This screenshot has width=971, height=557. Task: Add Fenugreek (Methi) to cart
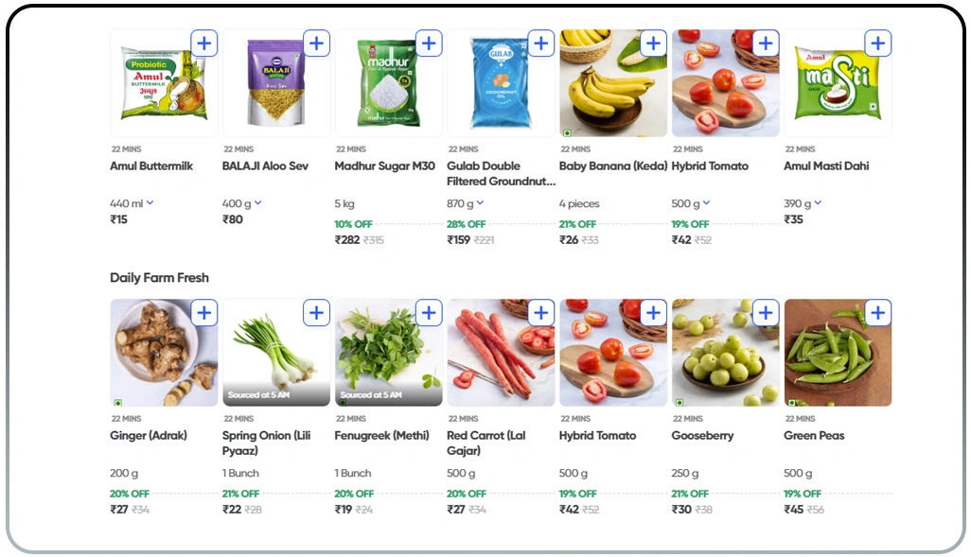pyautogui.click(x=429, y=313)
